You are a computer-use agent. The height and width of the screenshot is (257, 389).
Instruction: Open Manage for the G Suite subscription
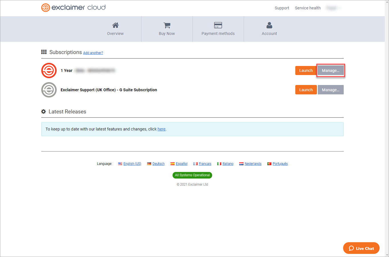coord(331,90)
